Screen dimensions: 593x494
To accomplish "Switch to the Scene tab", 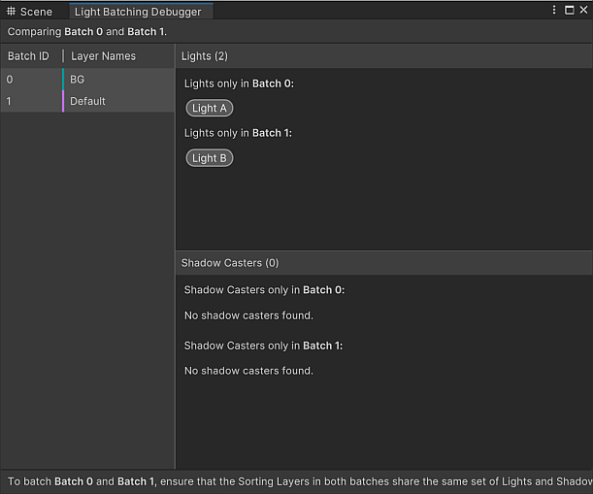I will 35,12.
